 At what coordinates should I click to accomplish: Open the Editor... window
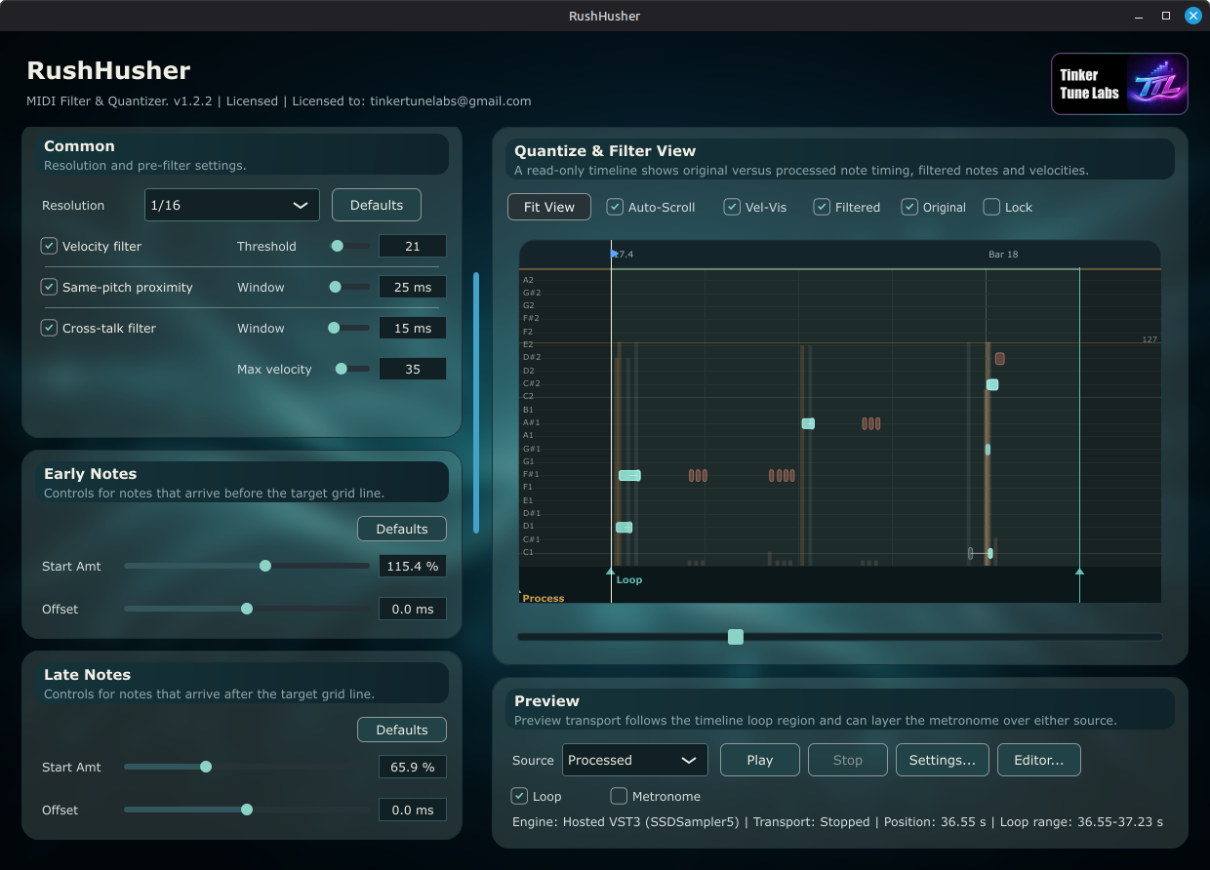1039,760
